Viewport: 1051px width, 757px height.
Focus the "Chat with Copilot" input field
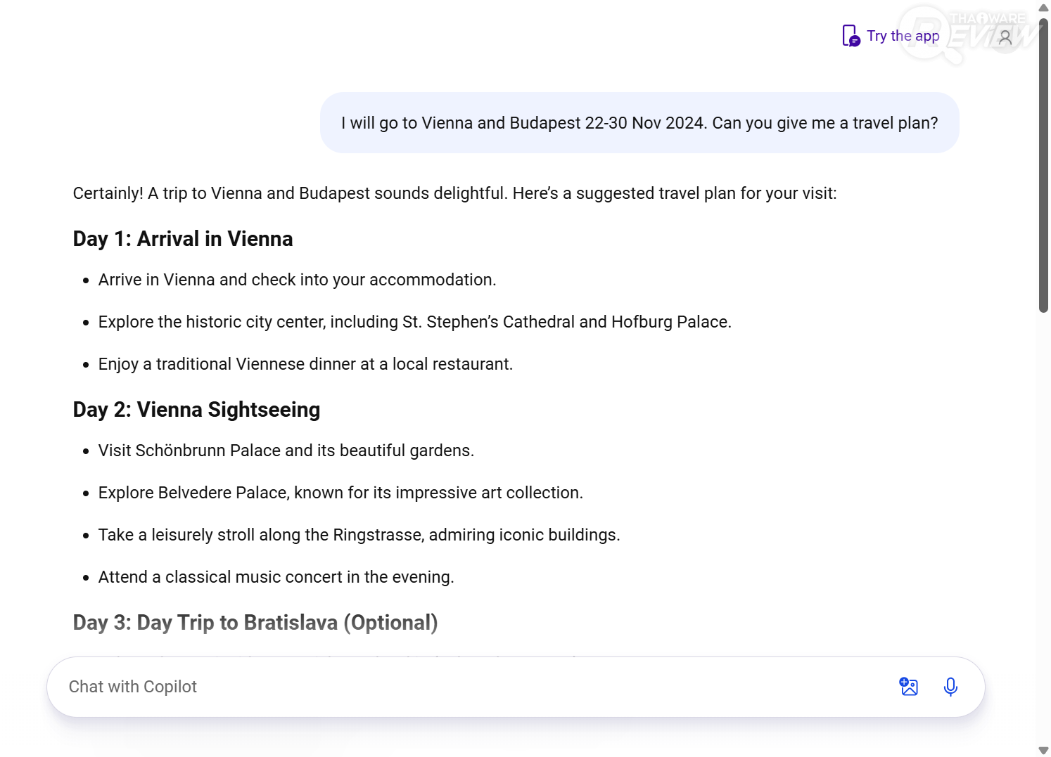tap(464, 687)
